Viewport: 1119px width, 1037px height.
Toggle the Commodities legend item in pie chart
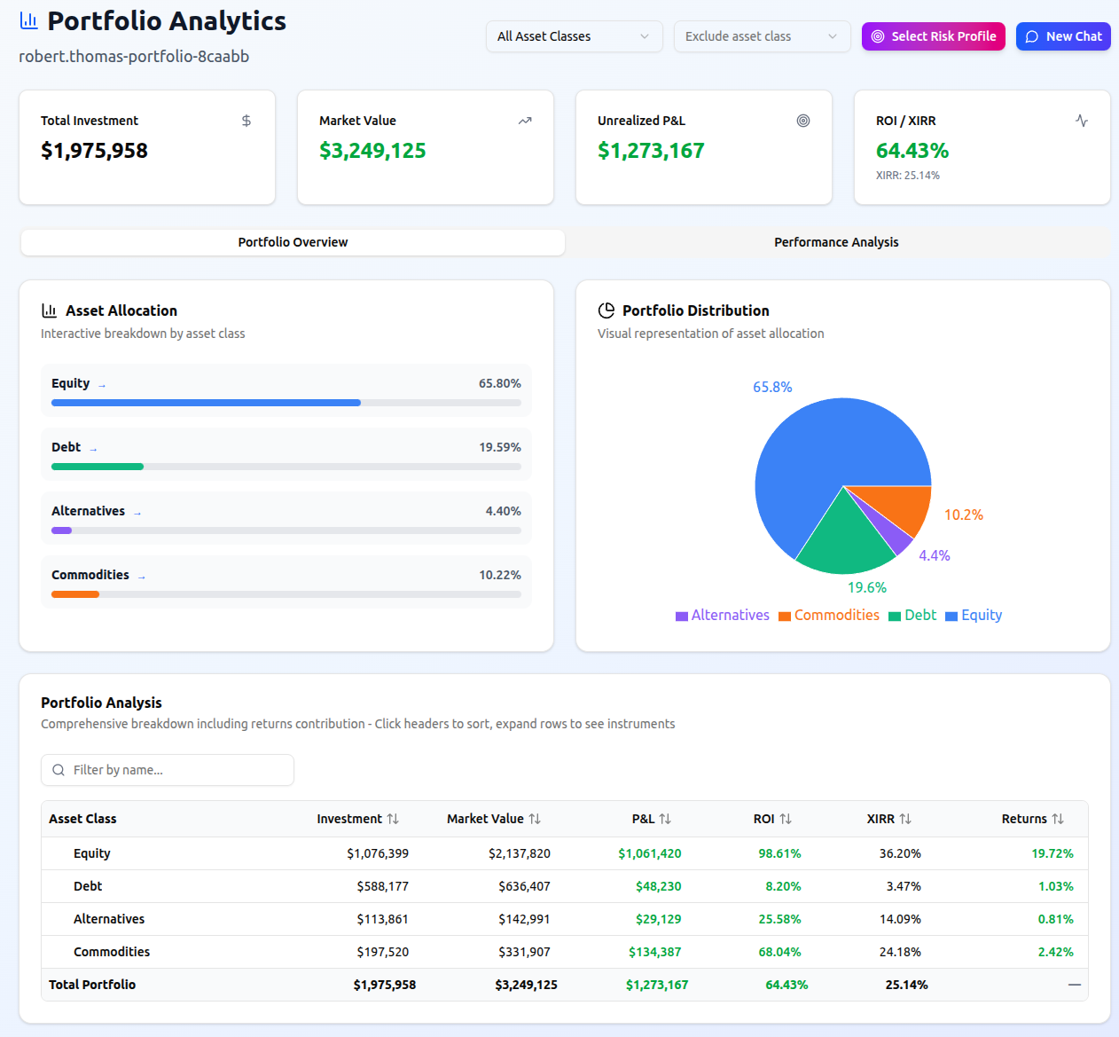(x=828, y=616)
